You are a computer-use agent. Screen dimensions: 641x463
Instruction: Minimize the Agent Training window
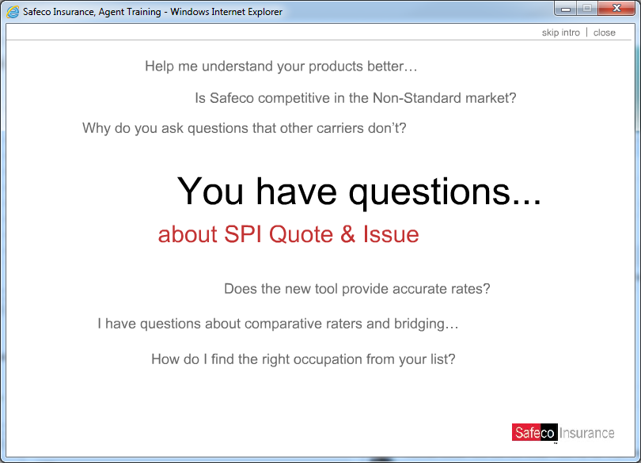[x=566, y=8]
